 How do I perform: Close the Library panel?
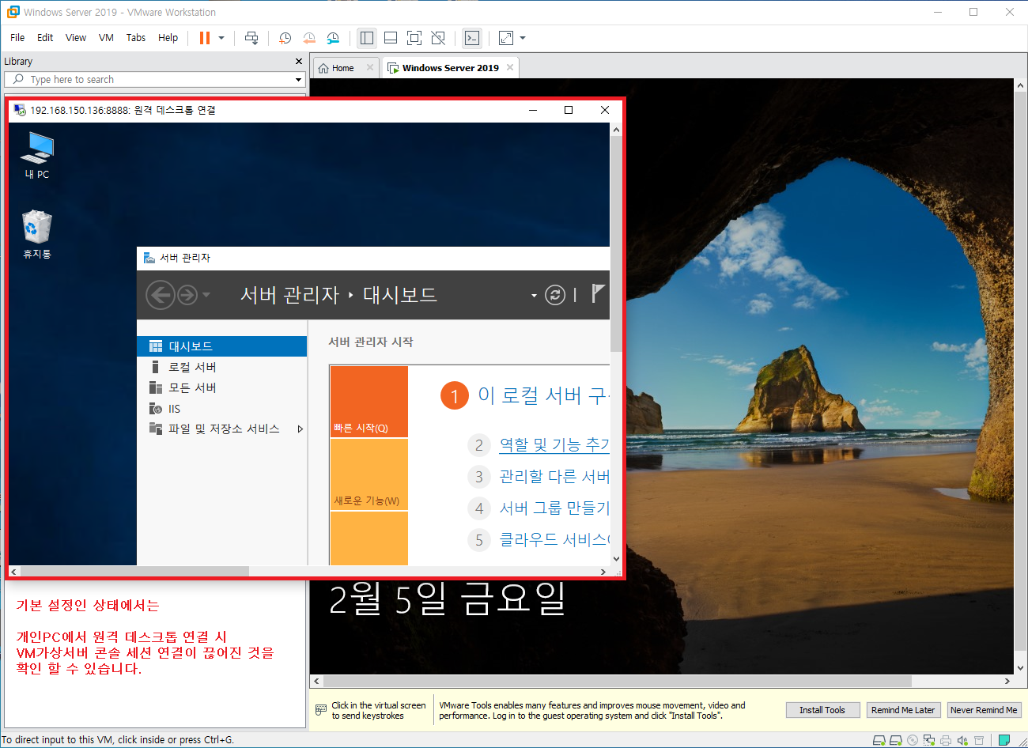pos(298,61)
